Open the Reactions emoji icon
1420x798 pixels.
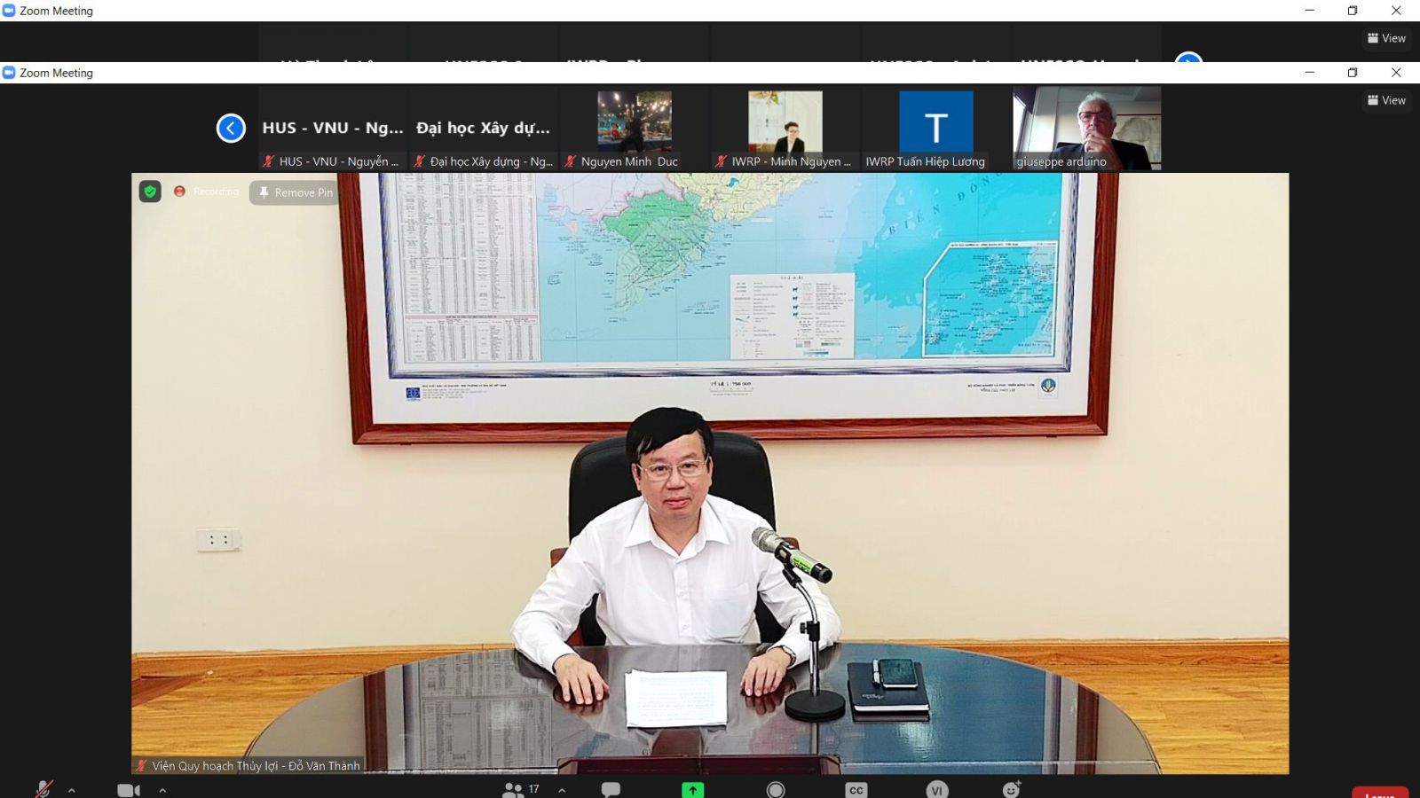(x=1012, y=789)
